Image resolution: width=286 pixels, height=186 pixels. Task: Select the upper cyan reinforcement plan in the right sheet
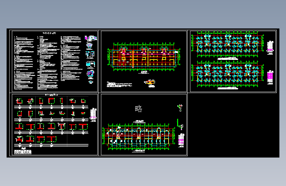(x=228, y=45)
